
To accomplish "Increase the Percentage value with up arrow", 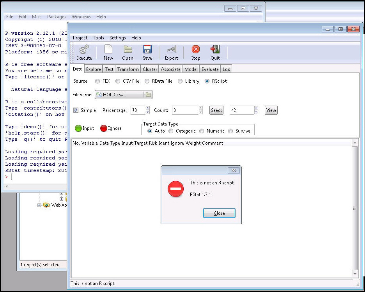I will (x=147, y=108).
